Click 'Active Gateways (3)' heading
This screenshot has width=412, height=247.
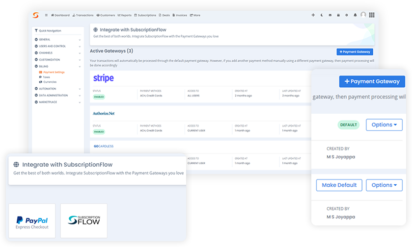111,51
